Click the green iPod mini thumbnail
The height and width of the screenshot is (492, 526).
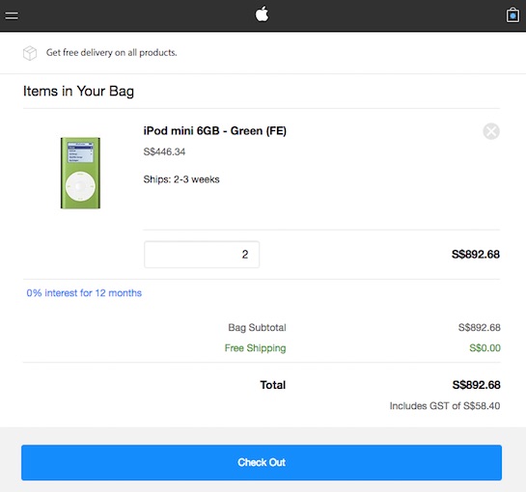coord(80,173)
